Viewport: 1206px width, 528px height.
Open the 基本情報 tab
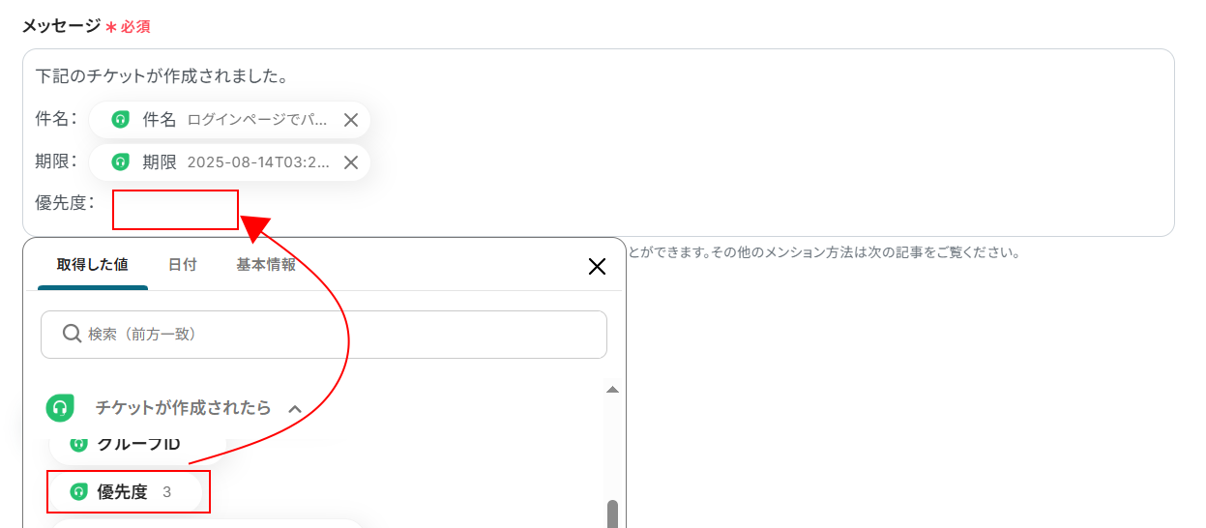pyautogui.click(x=266, y=265)
